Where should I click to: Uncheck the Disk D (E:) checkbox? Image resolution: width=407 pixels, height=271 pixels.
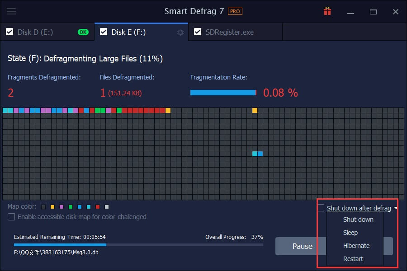pos(9,32)
